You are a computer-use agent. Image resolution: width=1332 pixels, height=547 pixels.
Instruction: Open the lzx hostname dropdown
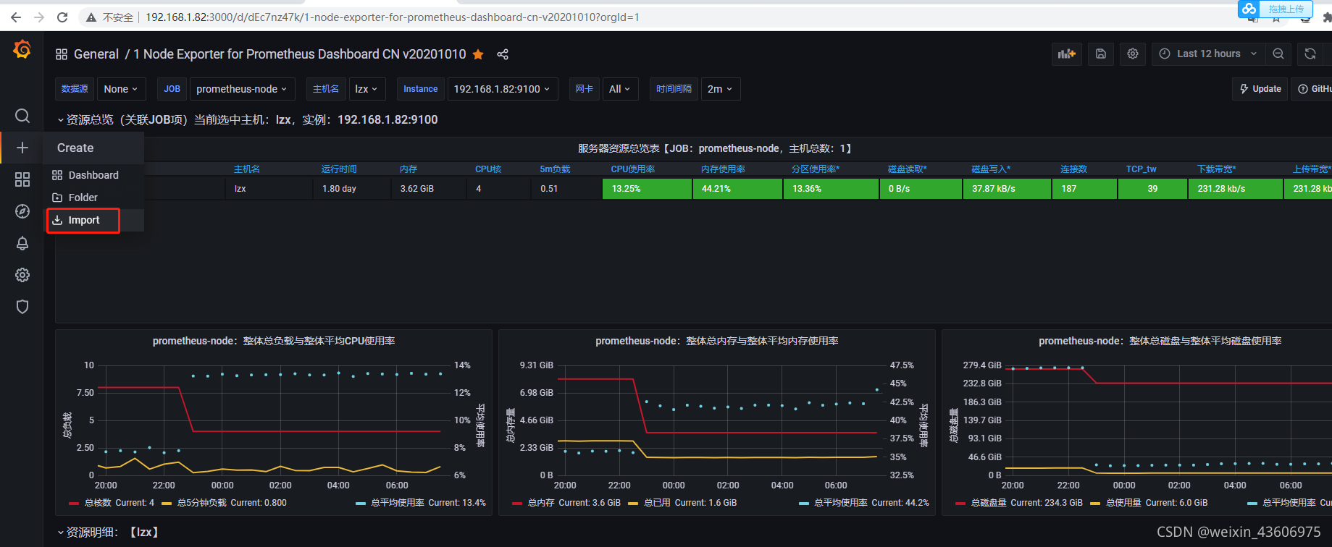point(366,89)
